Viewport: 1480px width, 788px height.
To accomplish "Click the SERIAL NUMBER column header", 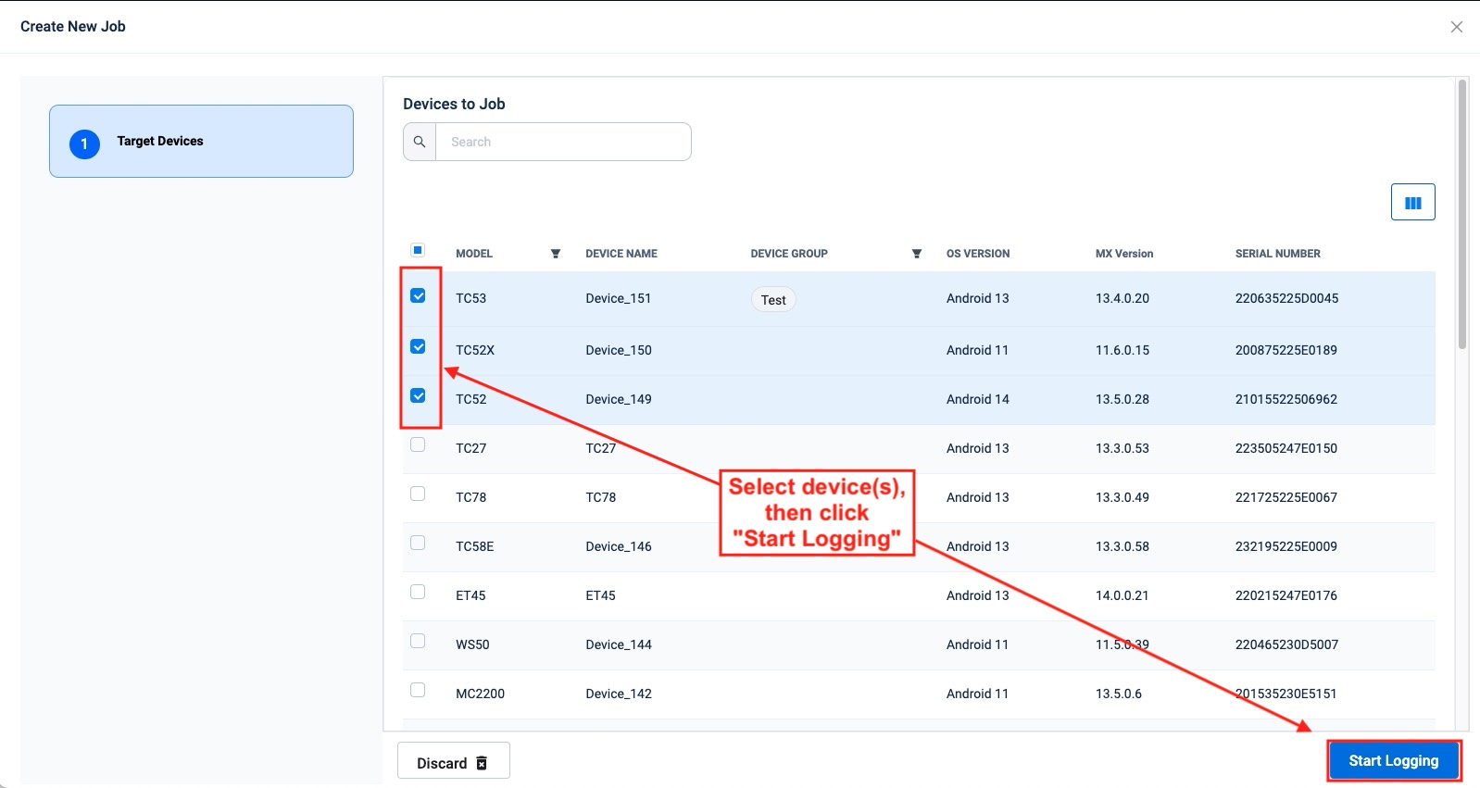I will [x=1277, y=254].
